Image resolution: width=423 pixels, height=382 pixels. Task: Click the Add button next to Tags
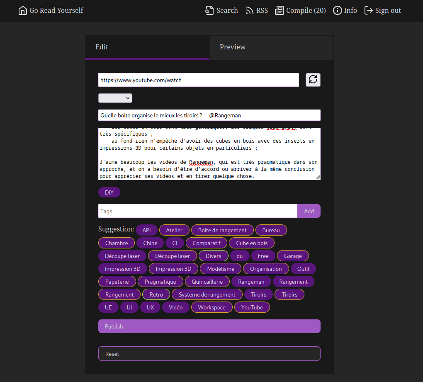pyautogui.click(x=309, y=211)
